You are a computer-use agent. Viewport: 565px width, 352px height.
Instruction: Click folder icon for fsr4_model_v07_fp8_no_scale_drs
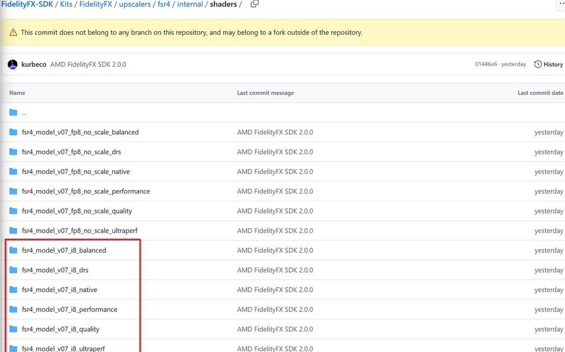click(13, 152)
